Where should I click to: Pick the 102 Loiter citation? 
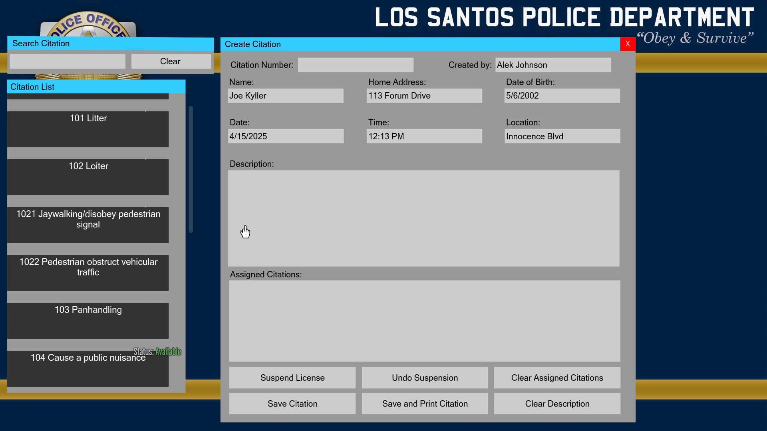(x=88, y=177)
